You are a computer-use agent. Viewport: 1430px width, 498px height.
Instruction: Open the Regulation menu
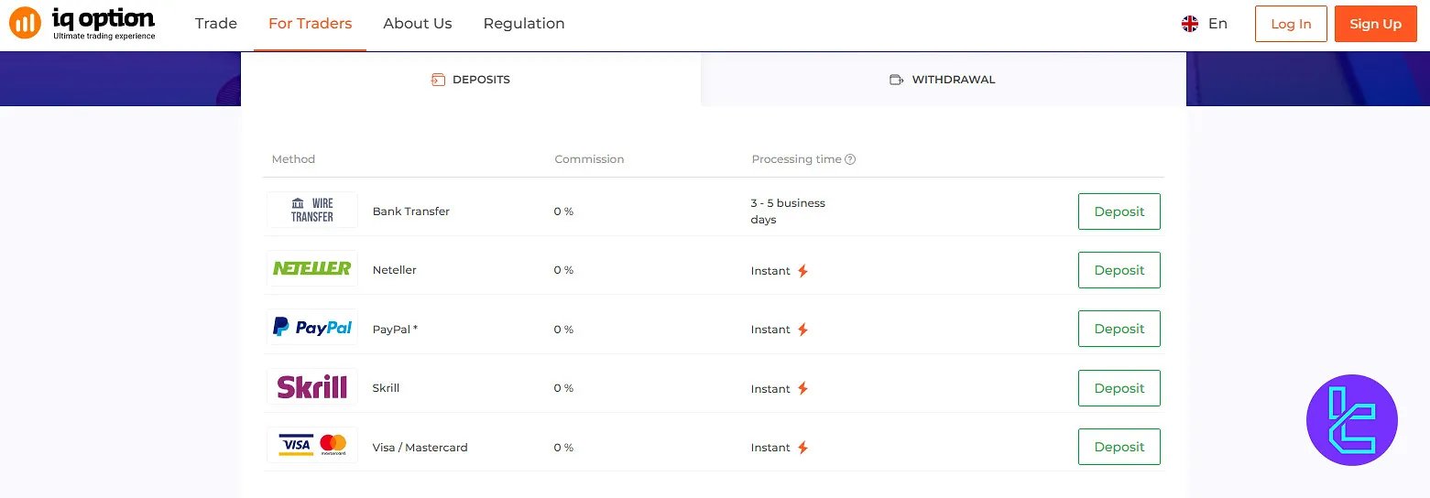pos(524,24)
